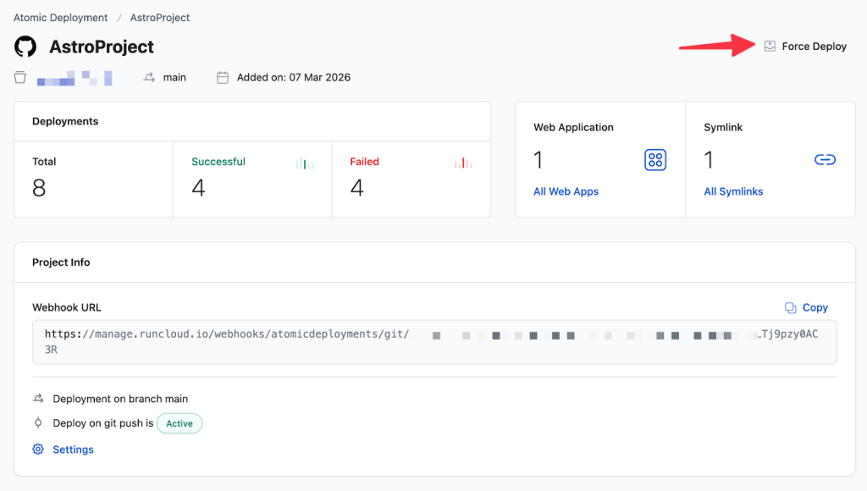867x491 pixels.
Task: Click the Web Application grid icon
Action: click(x=655, y=160)
